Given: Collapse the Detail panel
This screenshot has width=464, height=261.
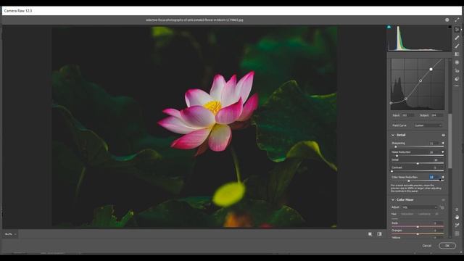Looking at the screenshot, I should [393, 135].
